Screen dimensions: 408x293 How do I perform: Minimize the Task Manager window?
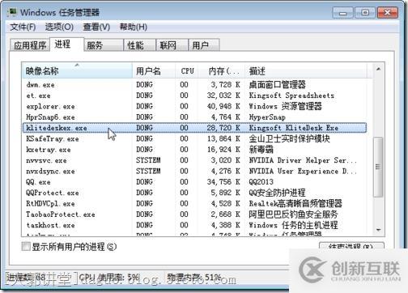342,13
